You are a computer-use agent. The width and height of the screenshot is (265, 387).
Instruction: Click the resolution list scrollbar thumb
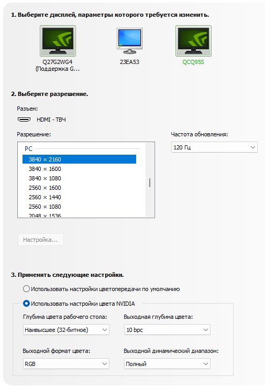click(x=150, y=182)
